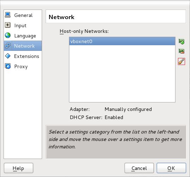
Task: Click the 'Manually configured' adapter value
Action: click(x=128, y=110)
